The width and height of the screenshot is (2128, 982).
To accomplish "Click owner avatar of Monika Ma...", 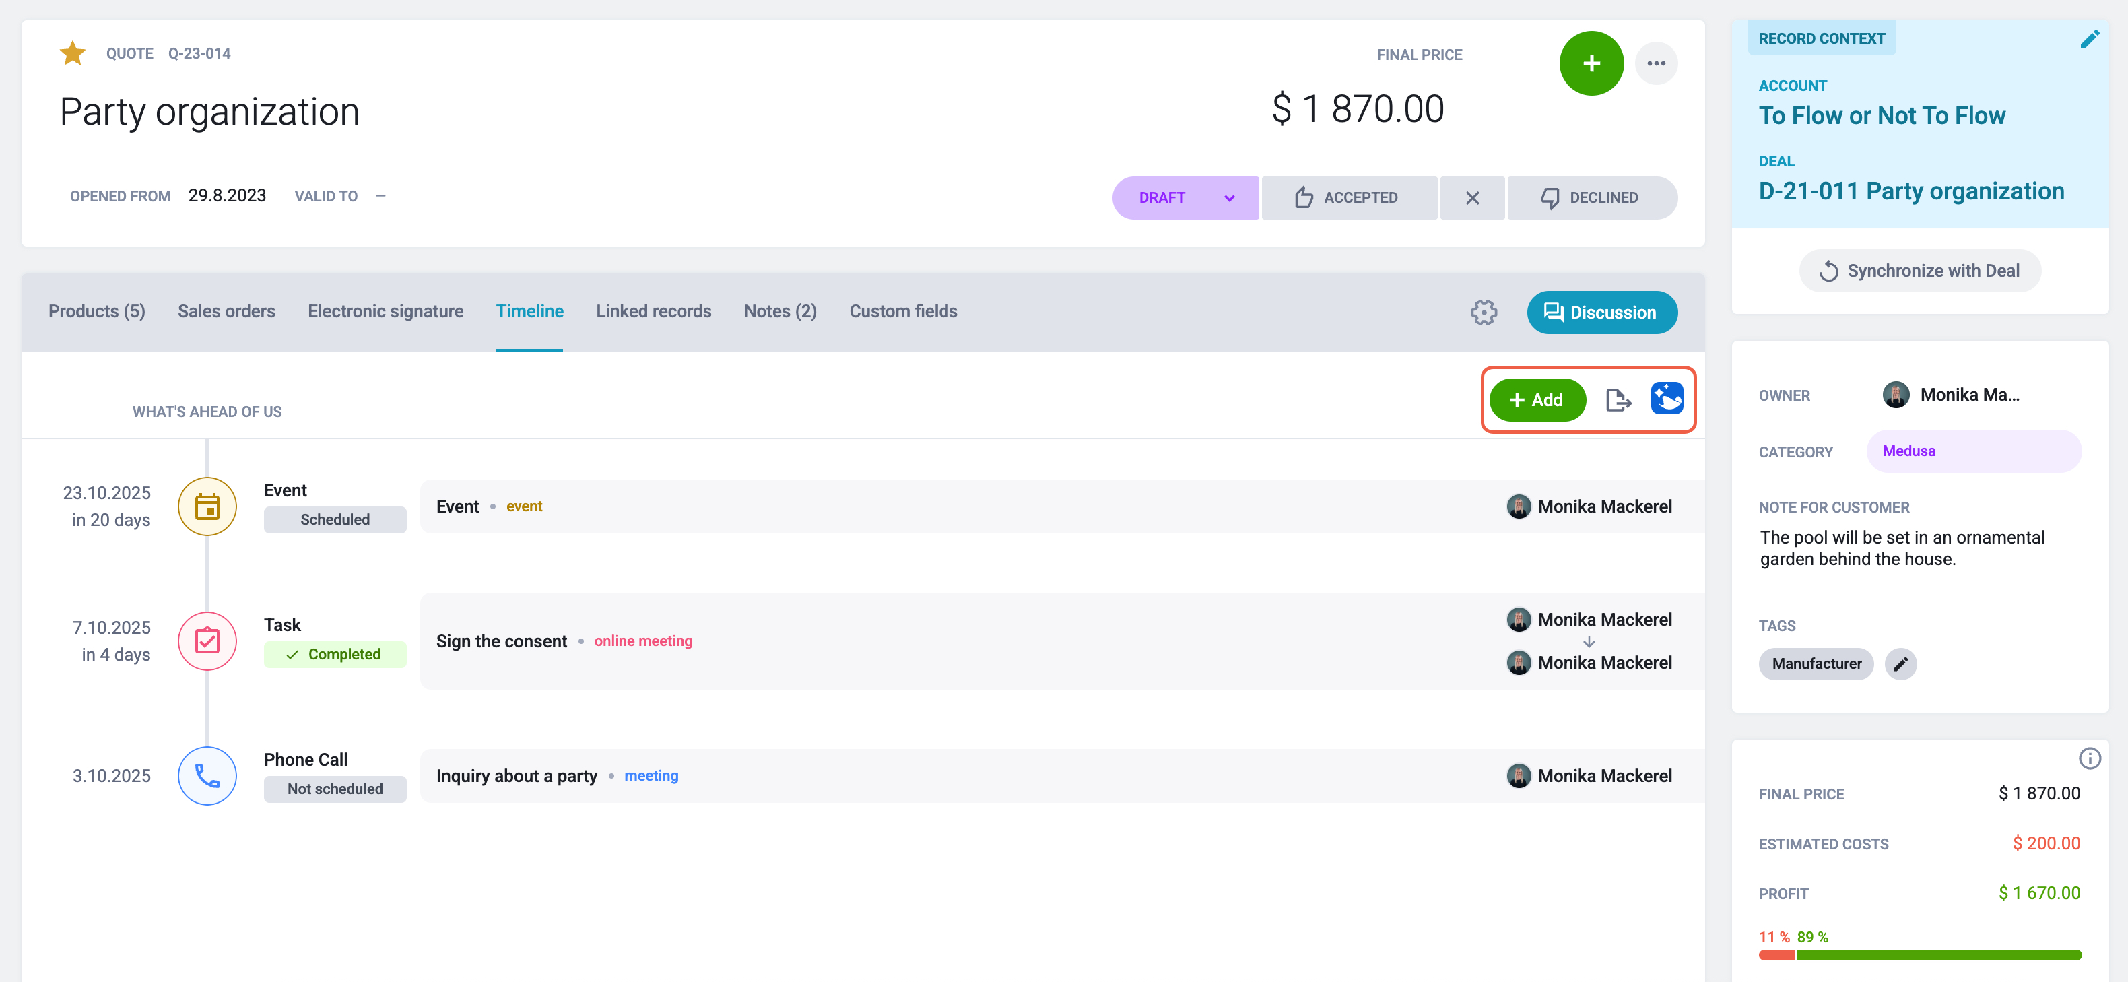I will (x=1896, y=395).
